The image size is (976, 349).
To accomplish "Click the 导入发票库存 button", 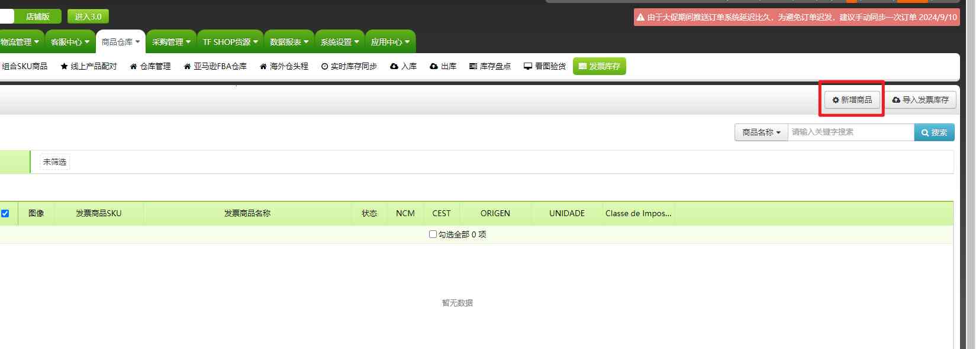I will (x=920, y=100).
